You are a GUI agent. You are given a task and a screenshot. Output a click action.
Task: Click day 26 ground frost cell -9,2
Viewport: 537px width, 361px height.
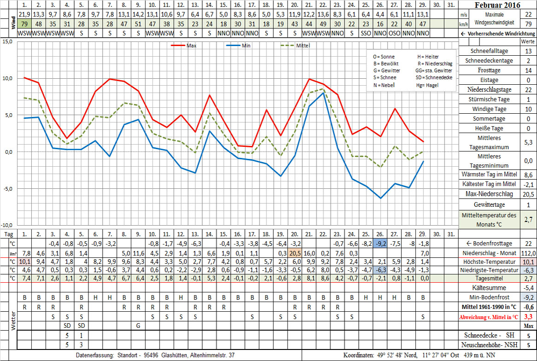coord(380,243)
